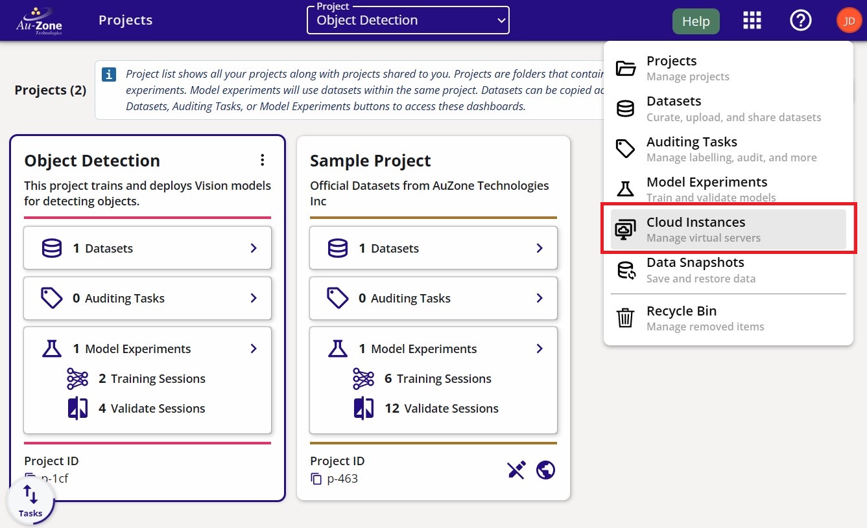The height and width of the screenshot is (528, 867).
Task: Open Auditing Tasks chevron in Sample Project
Action: coord(539,298)
